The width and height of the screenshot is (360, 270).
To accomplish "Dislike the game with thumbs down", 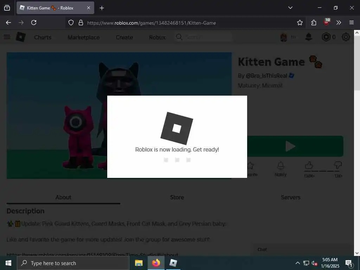I will tap(338, 165).
